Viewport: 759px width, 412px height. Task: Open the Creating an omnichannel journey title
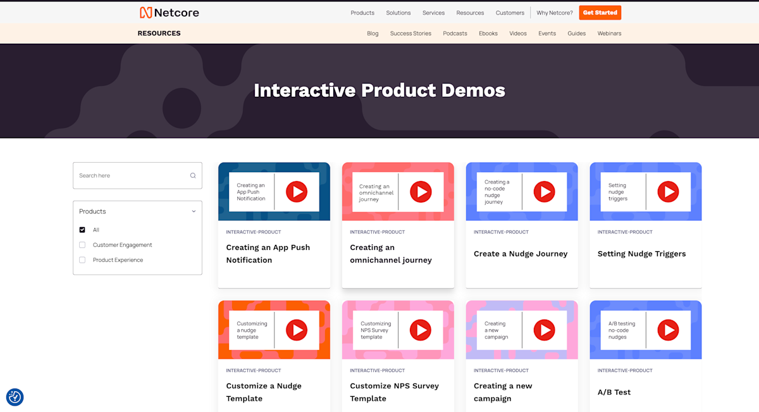(x=391, y=254)
